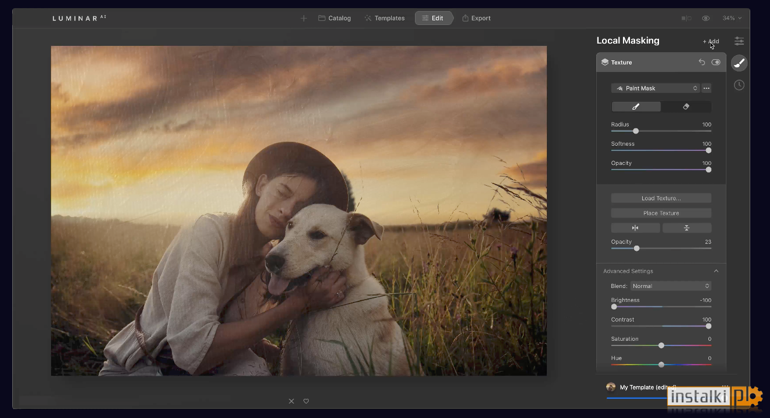The height and width of the screenshot is (418, 770).
Task: Click the Brightness value -100
Action: [705, 300]
